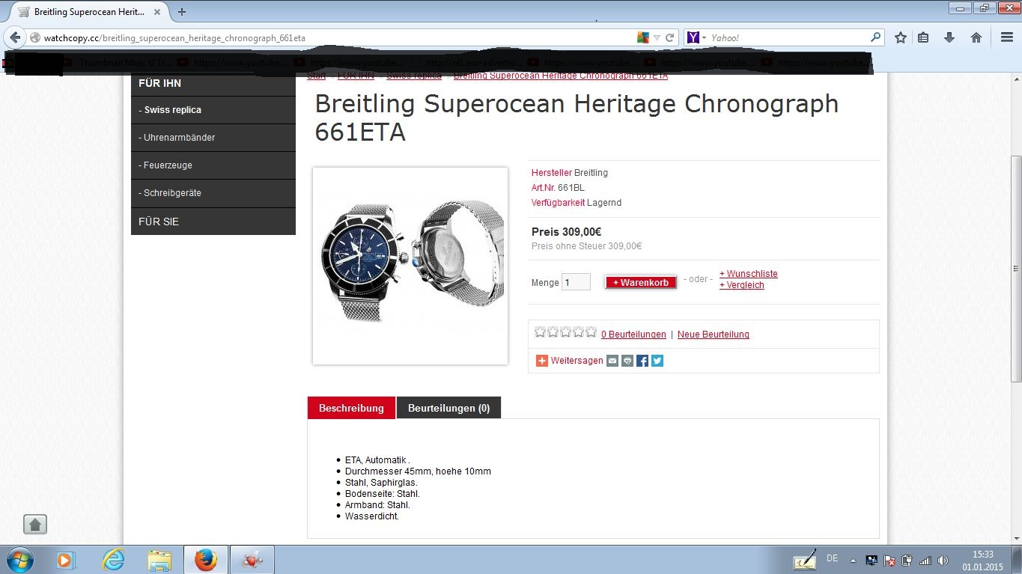This screenshot has height=574, width=1022.
Task: Click the + Wunschliste link
Action: point(749,274)
